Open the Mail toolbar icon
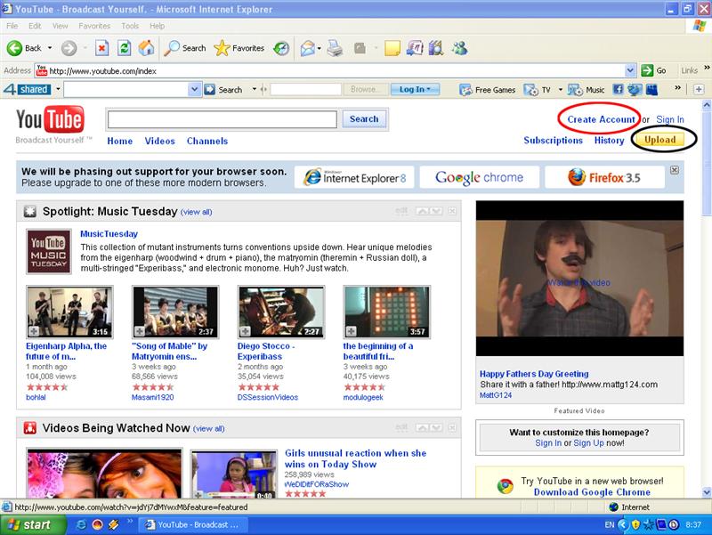Viewport: 712px width, 535px height. pyautogui.click(x=307, y=48)
